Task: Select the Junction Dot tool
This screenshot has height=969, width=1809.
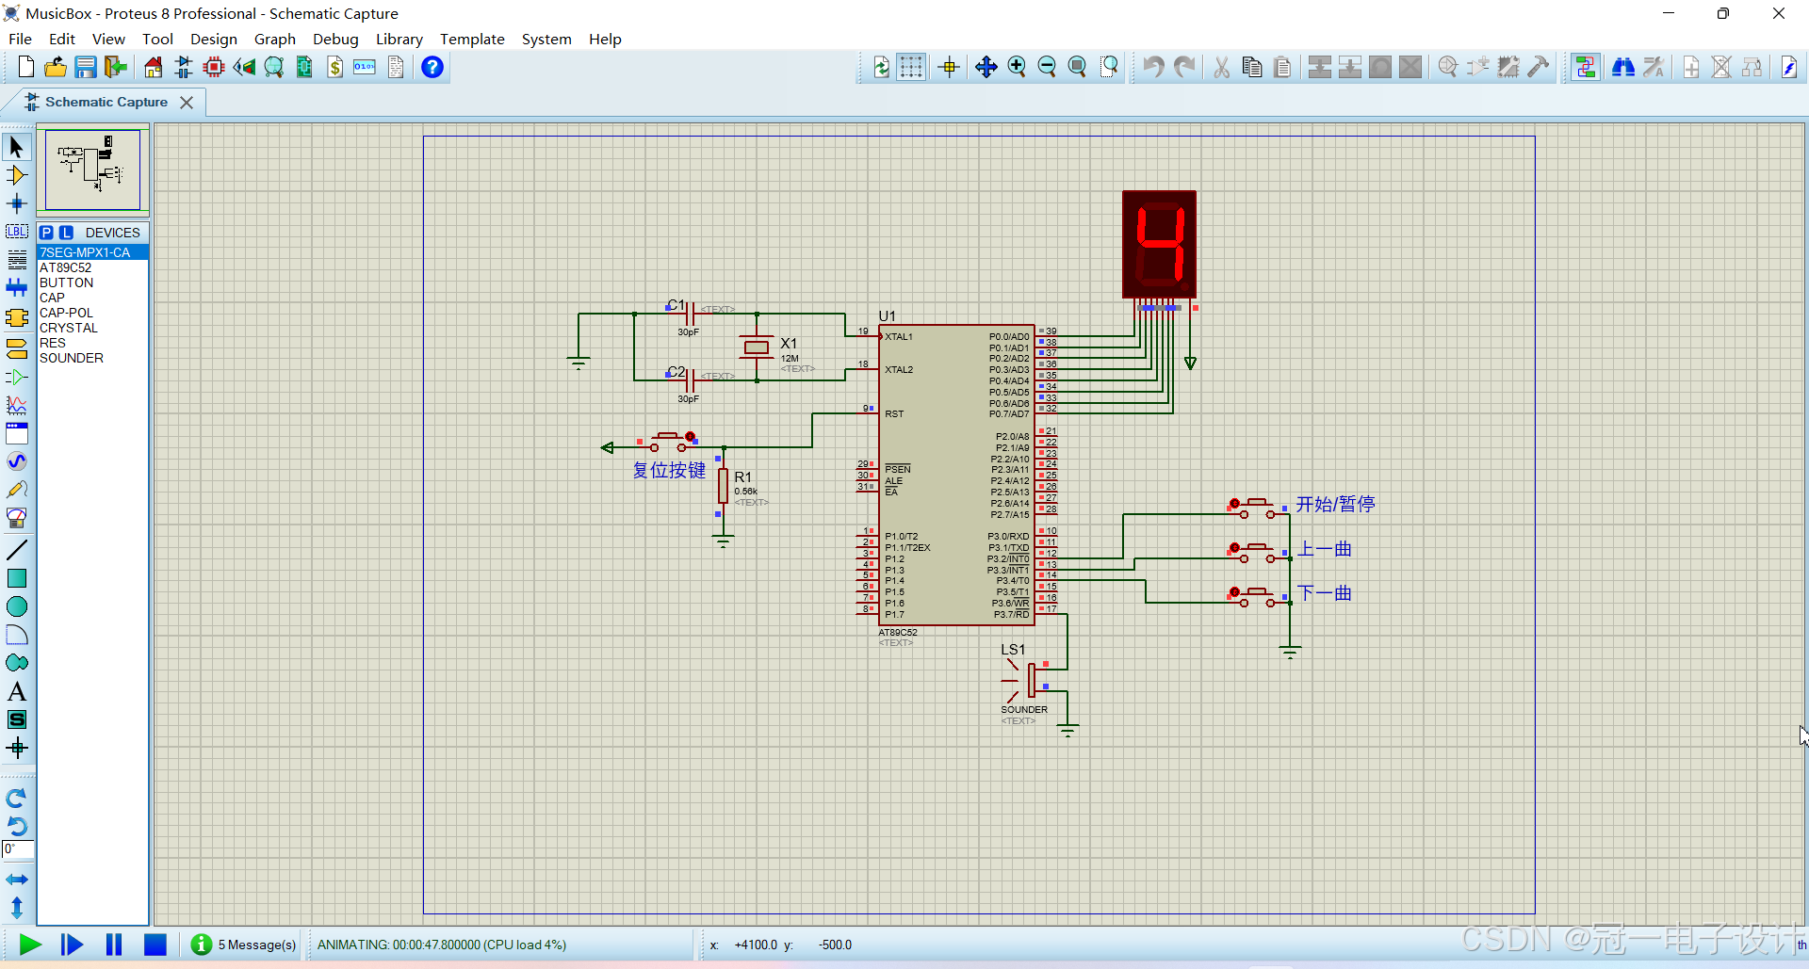Action: pos(17,203)
